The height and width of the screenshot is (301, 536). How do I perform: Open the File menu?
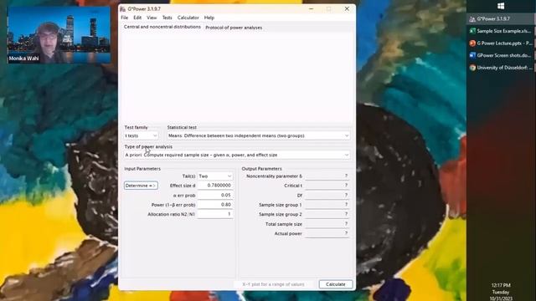pyautogui.click(x=125, y=18)
